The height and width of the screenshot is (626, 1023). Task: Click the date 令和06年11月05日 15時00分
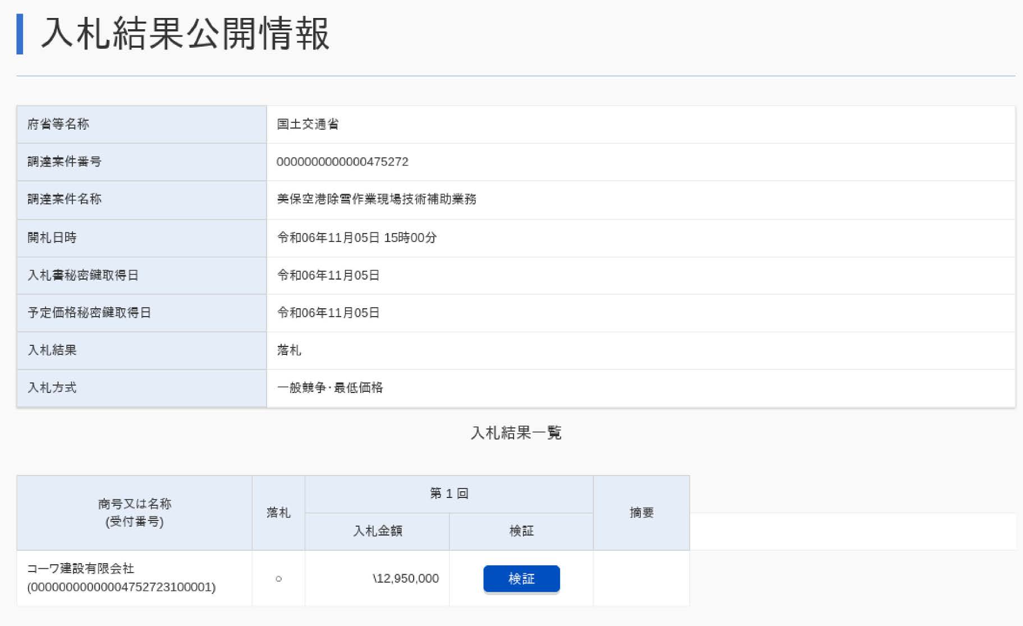click(x=357, y=237)
